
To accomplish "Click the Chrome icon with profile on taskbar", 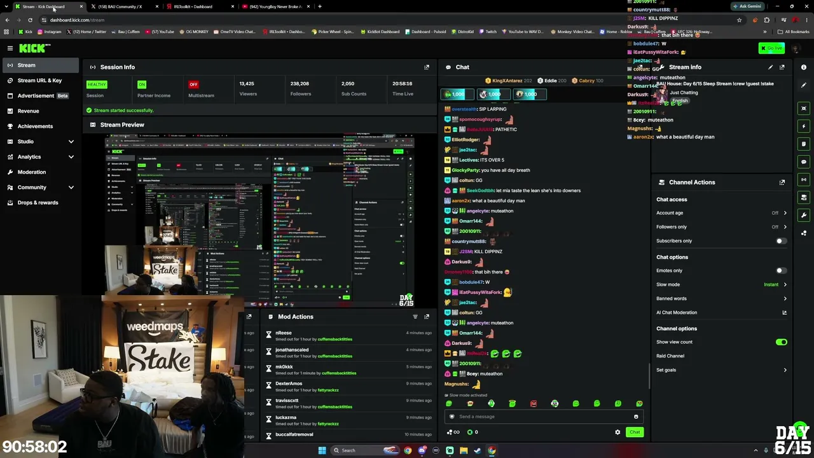I will [492, 450].
